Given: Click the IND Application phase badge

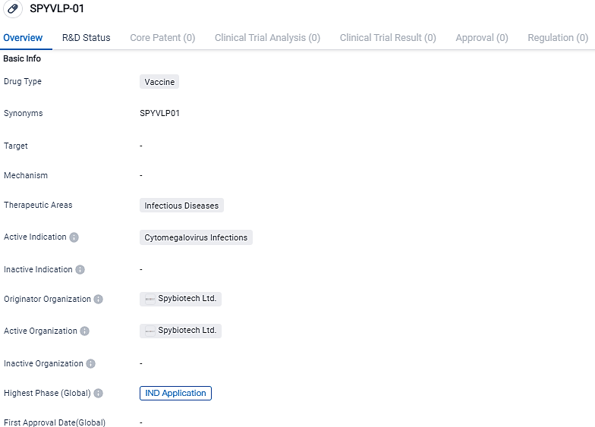Looking at the screenshot, I should [x=175, y=393].
